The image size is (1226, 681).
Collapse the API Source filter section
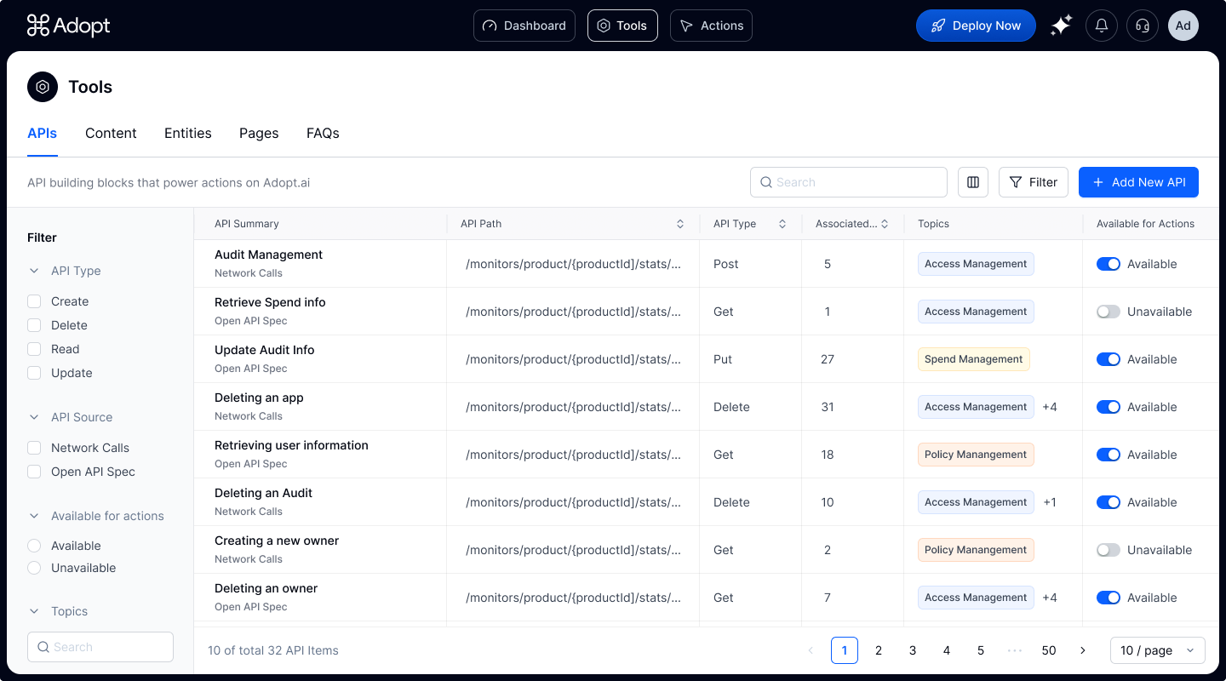tap(34, 417)
